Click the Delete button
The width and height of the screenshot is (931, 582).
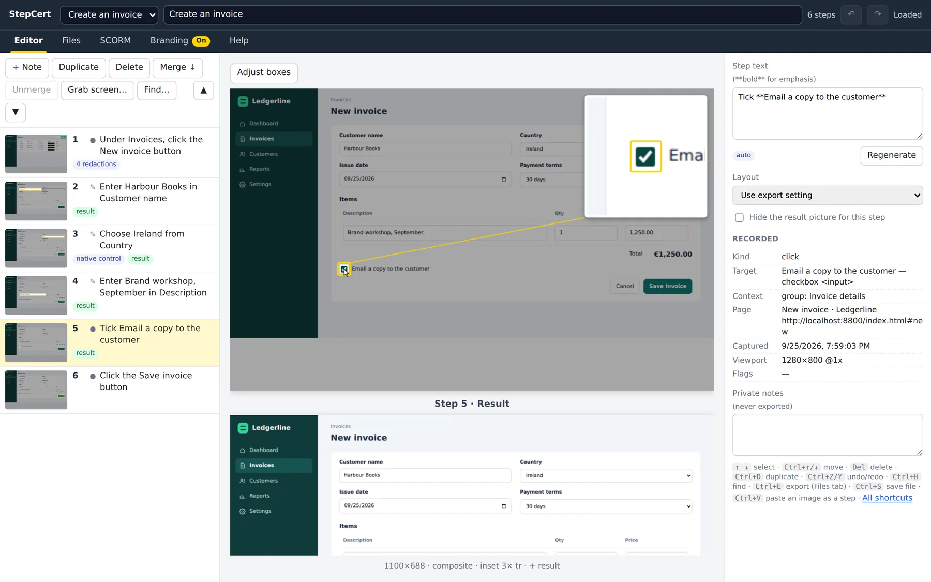(x=129, y=67)
